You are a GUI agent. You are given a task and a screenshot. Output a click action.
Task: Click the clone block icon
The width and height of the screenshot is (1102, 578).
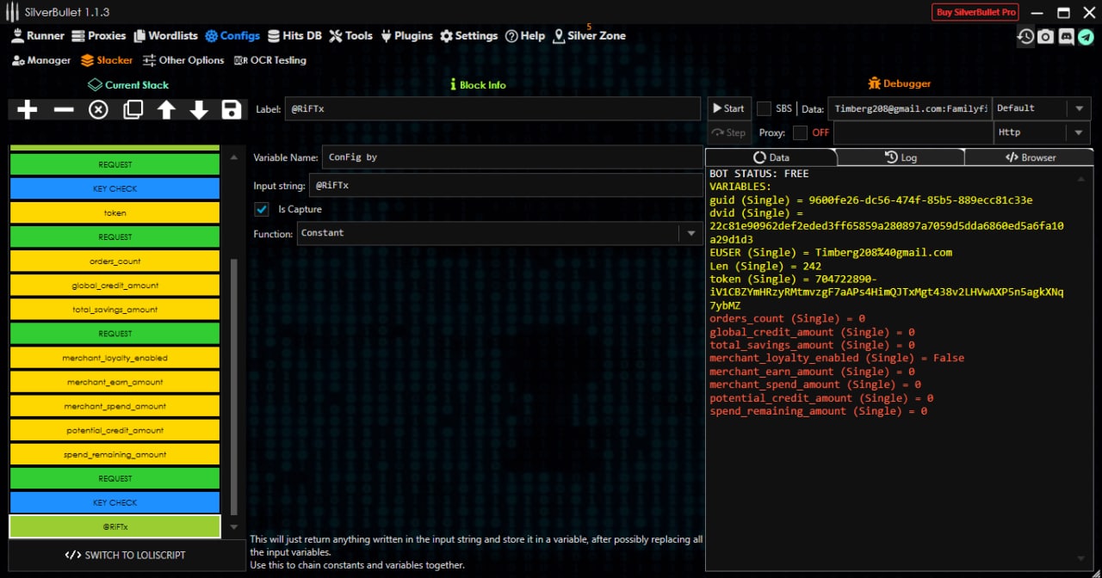click(133, 109)
